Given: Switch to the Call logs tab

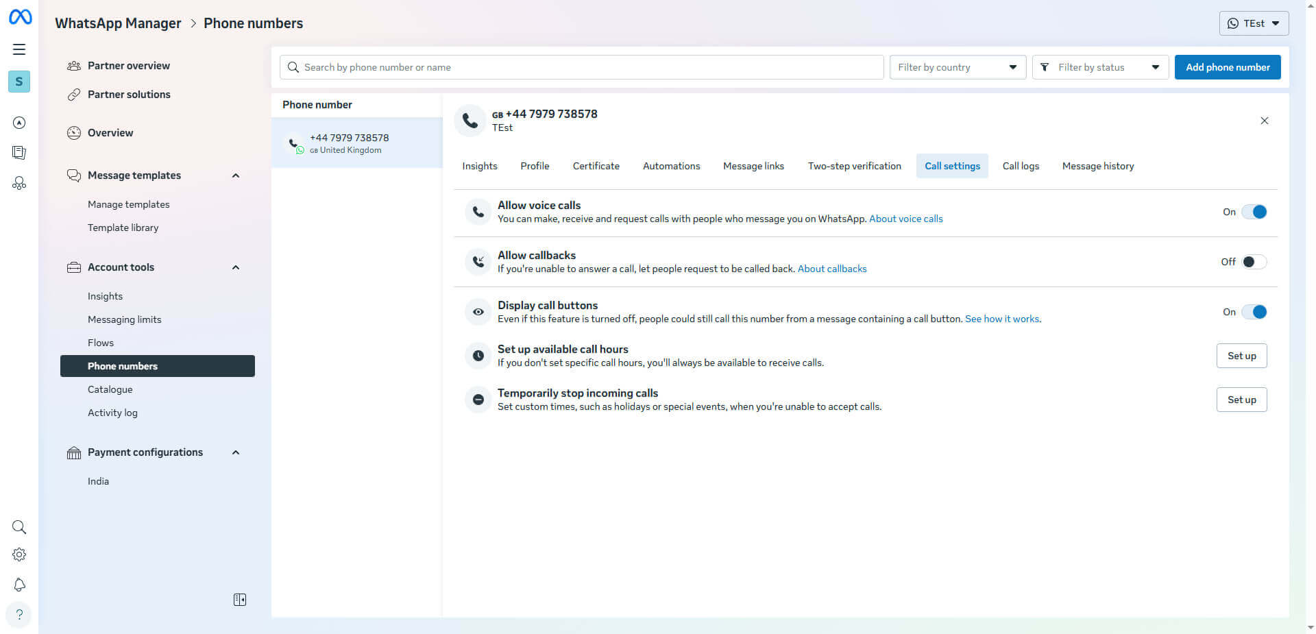Looking at the screenshot, I should [x=1021, y=166].
